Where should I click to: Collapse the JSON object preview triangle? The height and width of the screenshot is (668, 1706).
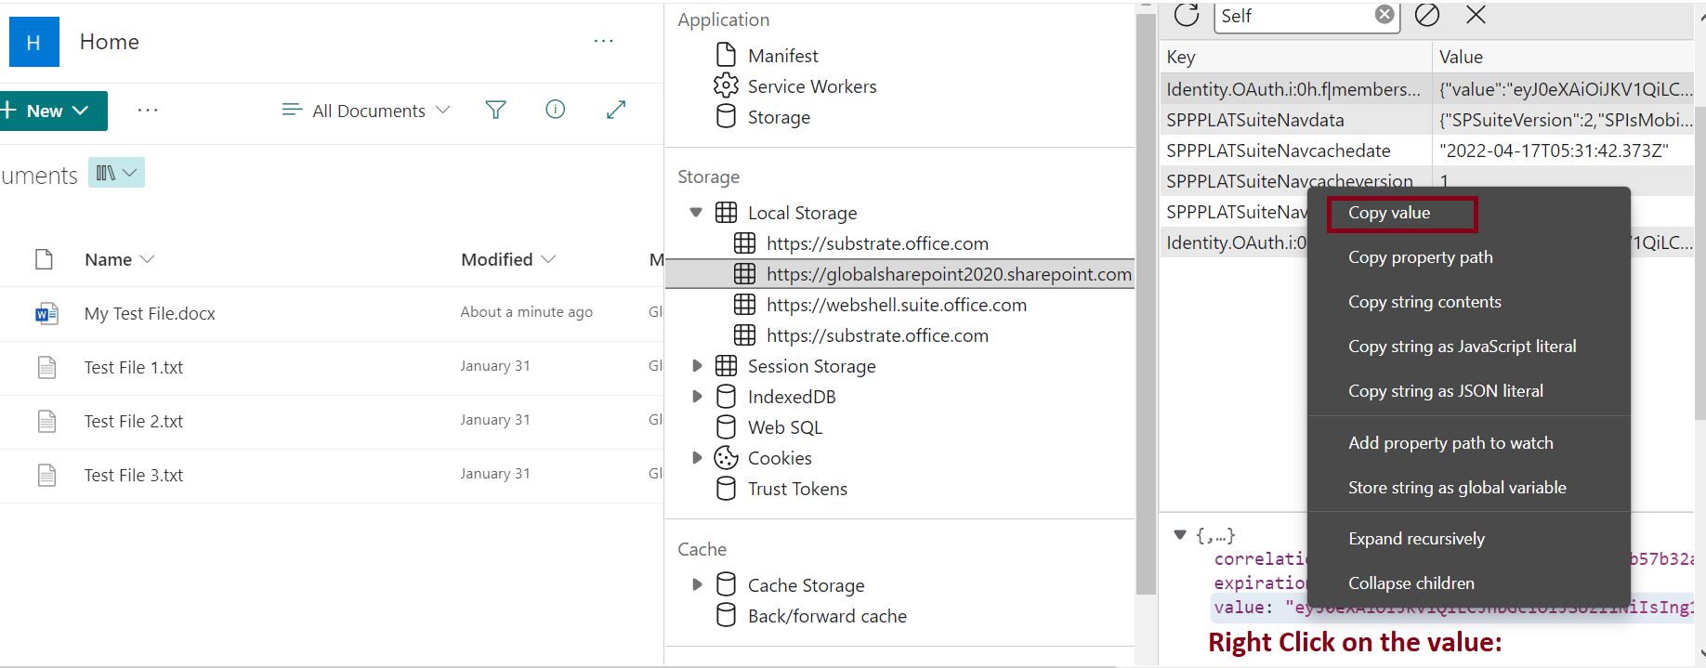click(1180, 535)
